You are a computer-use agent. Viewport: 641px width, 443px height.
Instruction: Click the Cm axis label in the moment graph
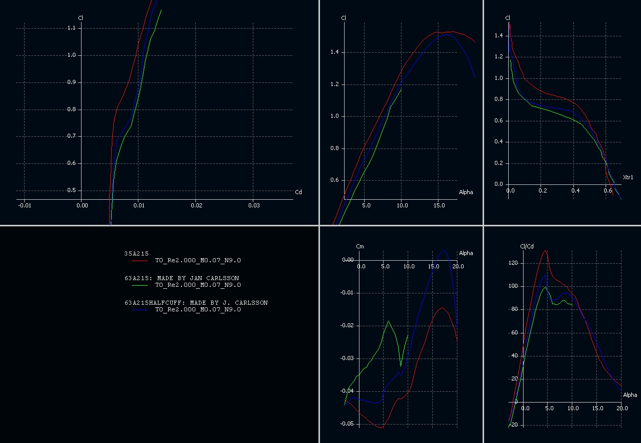[x=359, y=247]
